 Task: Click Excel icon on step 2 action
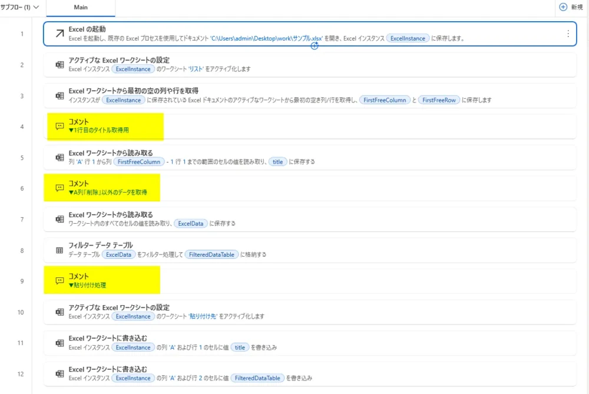pyautogui.click(x=59, y=65)
